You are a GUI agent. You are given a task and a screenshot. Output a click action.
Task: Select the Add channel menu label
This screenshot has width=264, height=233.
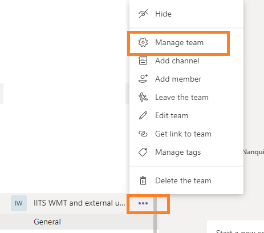click(x=177, y=61)
